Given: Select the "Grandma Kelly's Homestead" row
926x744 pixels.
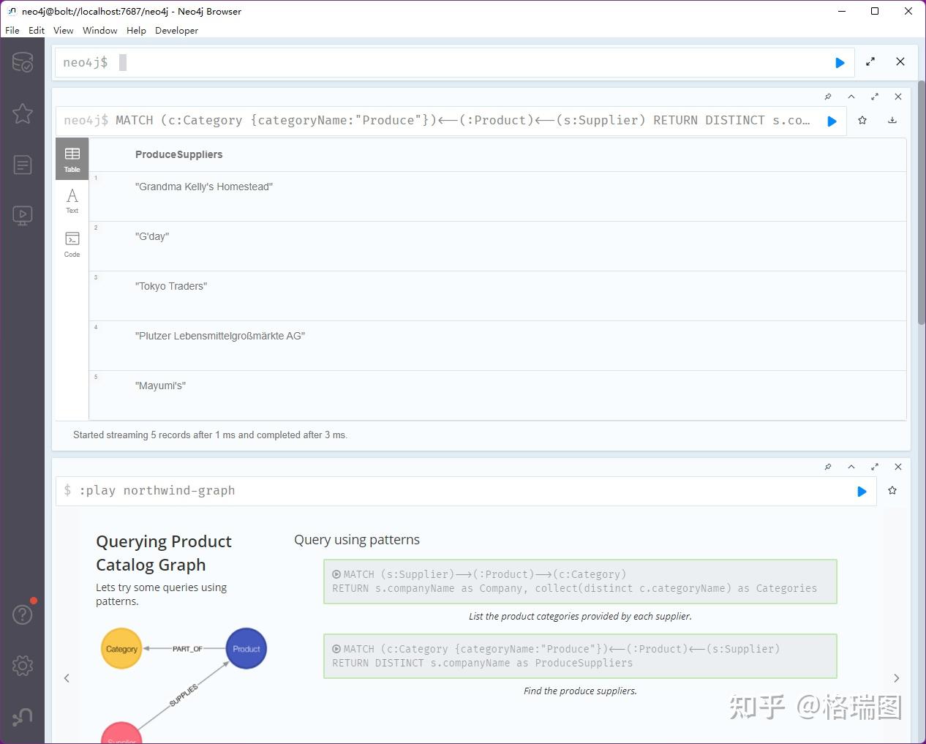Looking at the screenshot, I should pos(497,196).
